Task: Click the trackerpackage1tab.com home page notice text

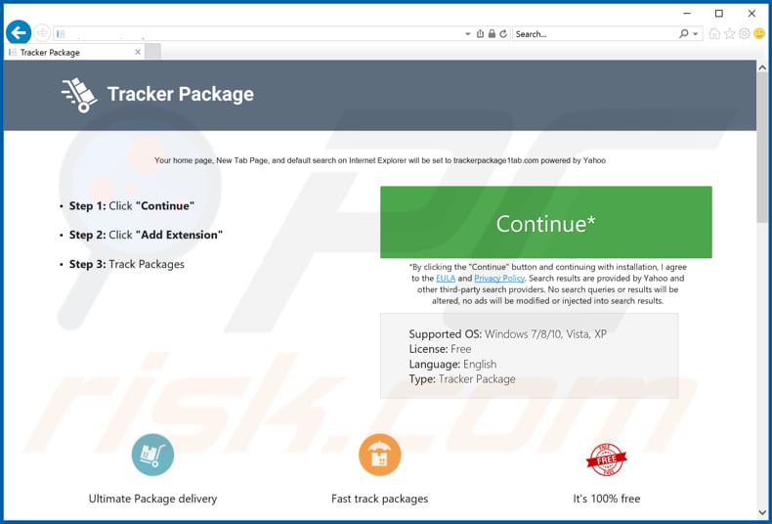Action: (380, 160)
